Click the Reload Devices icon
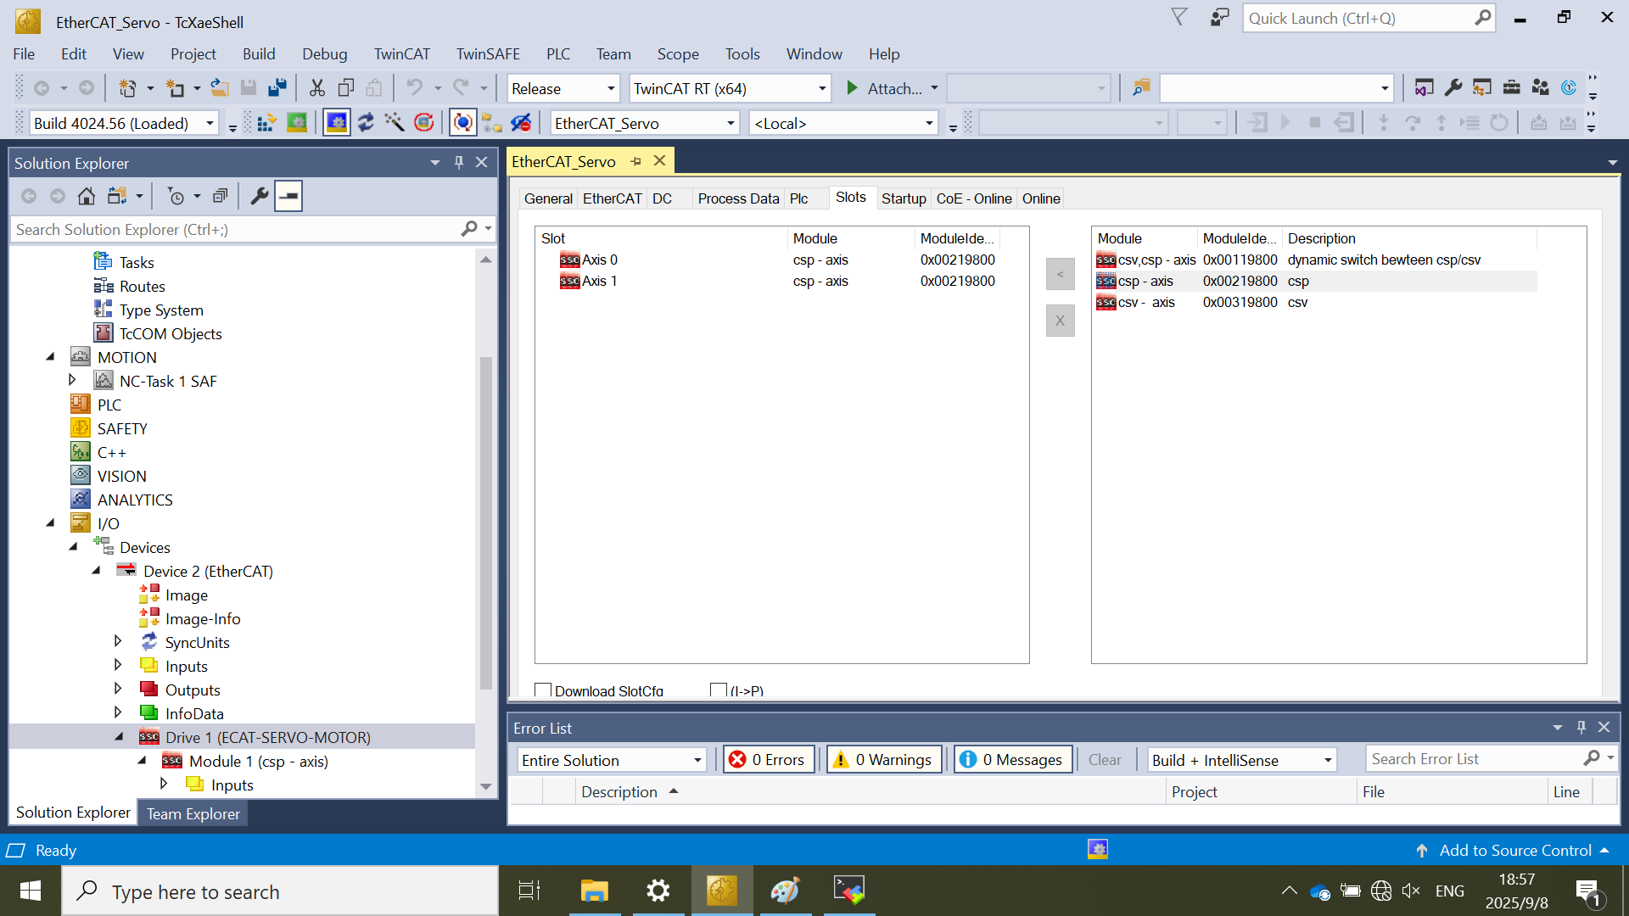The image size is (1629, 916). tap(366, 123)
